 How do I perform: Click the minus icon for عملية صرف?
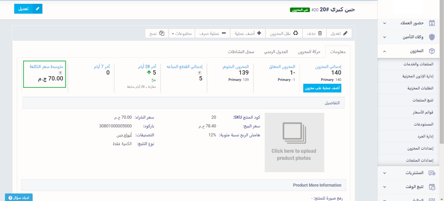(x=224, y=33)
